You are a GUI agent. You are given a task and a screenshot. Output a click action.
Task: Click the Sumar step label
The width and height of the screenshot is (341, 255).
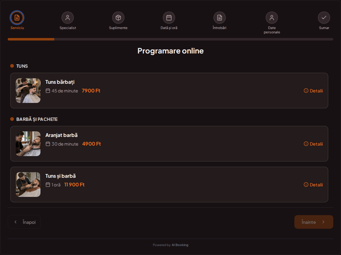324,28
